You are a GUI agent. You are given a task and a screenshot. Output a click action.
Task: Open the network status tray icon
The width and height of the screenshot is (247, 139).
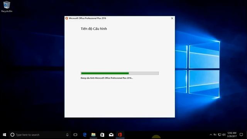[220, 135]
